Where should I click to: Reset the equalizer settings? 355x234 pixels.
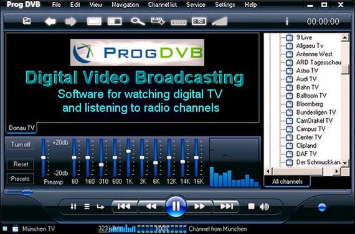(x=21, y=164)
